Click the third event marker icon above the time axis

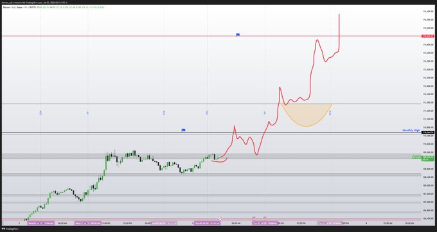coord(265,219)
